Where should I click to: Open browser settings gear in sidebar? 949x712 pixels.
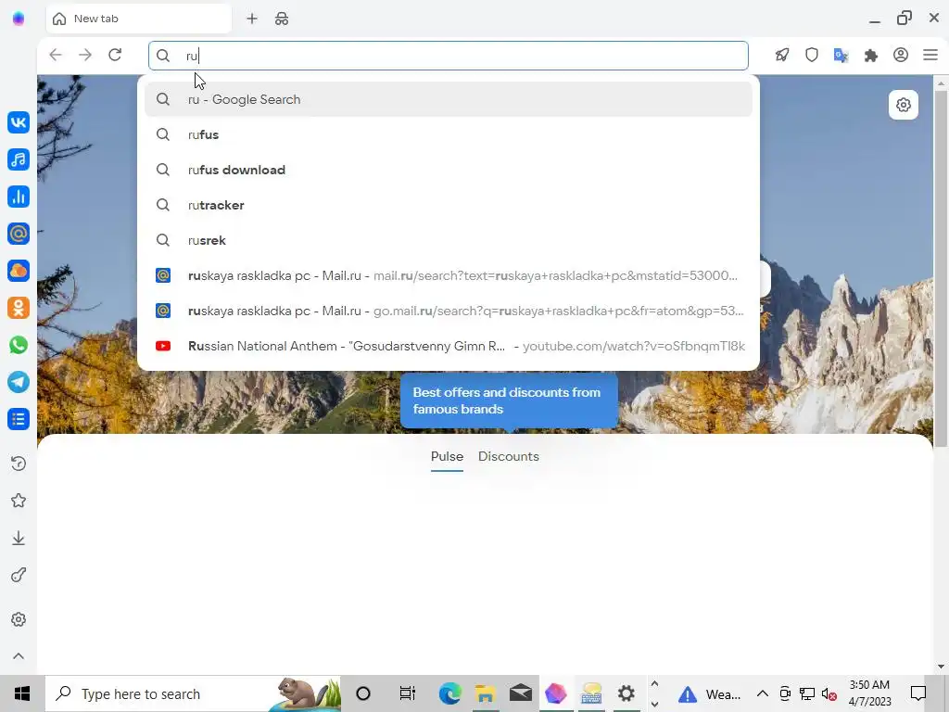[19, 619]
